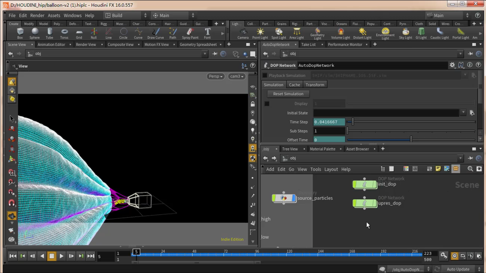This screenshot has height=273, width=486.
Task: Toggle real-time playback on the timeline
Action: 454,256
